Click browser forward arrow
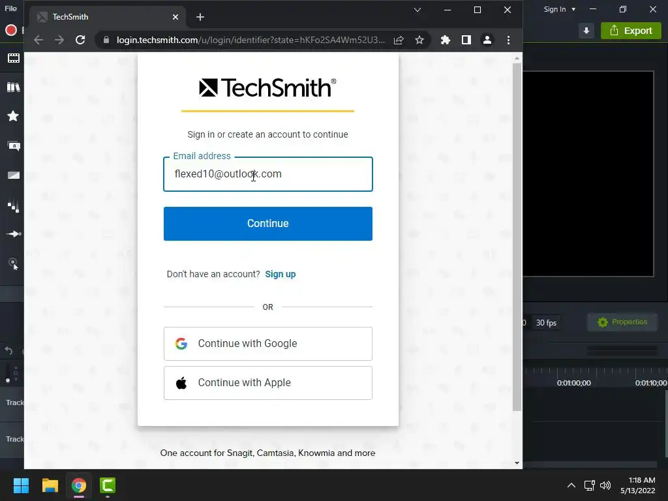 [x=59, y=40]
